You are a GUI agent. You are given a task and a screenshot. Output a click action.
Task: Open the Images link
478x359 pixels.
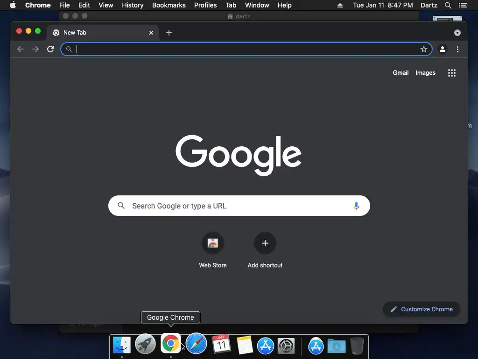tap(425, 72)
